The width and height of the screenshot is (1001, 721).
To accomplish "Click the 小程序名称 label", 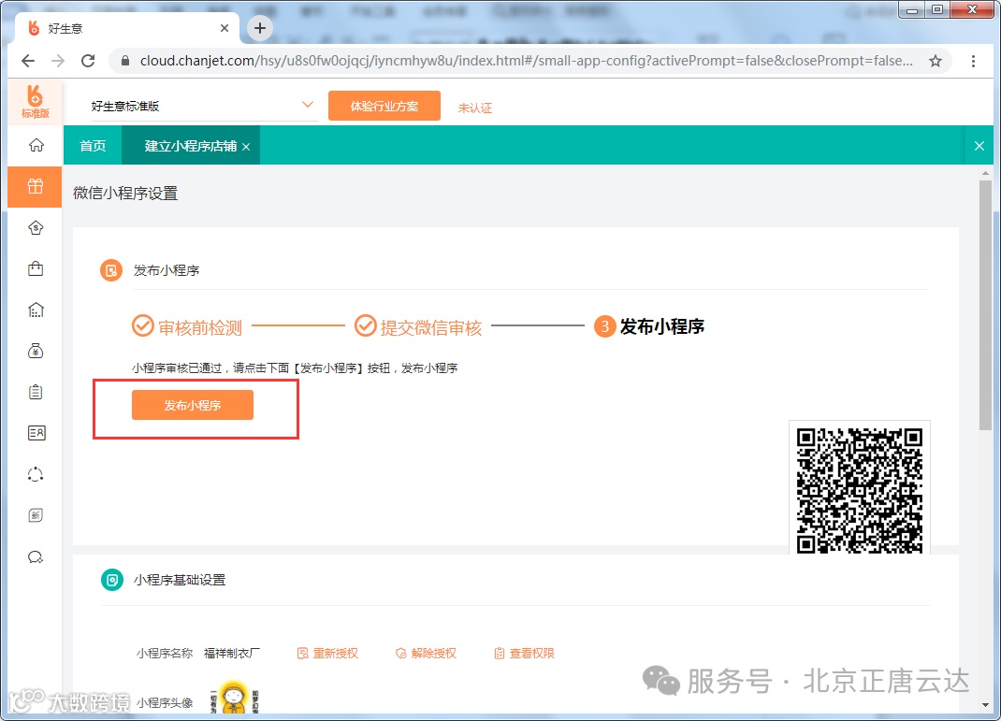I will coord(164,654).
